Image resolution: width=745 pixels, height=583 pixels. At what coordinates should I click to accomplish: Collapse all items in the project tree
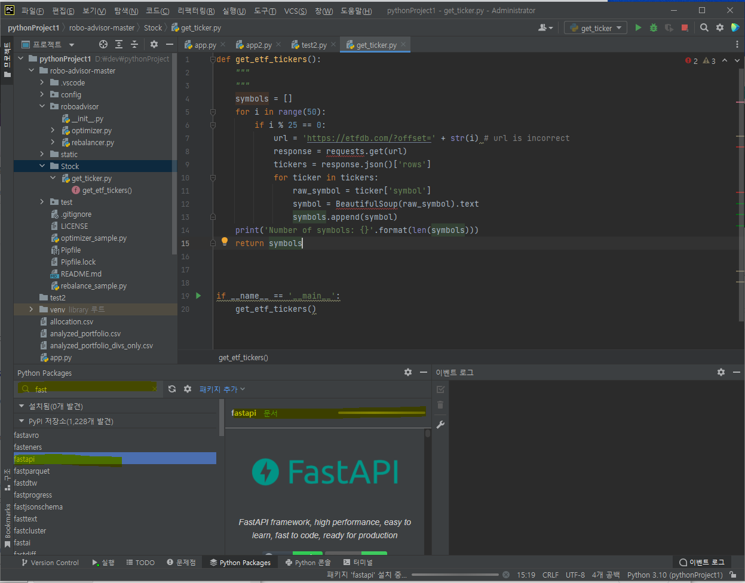[134, 44]
